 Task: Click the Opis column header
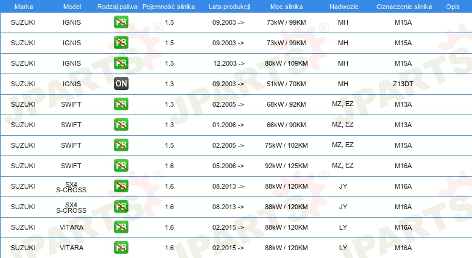point(453,7)
